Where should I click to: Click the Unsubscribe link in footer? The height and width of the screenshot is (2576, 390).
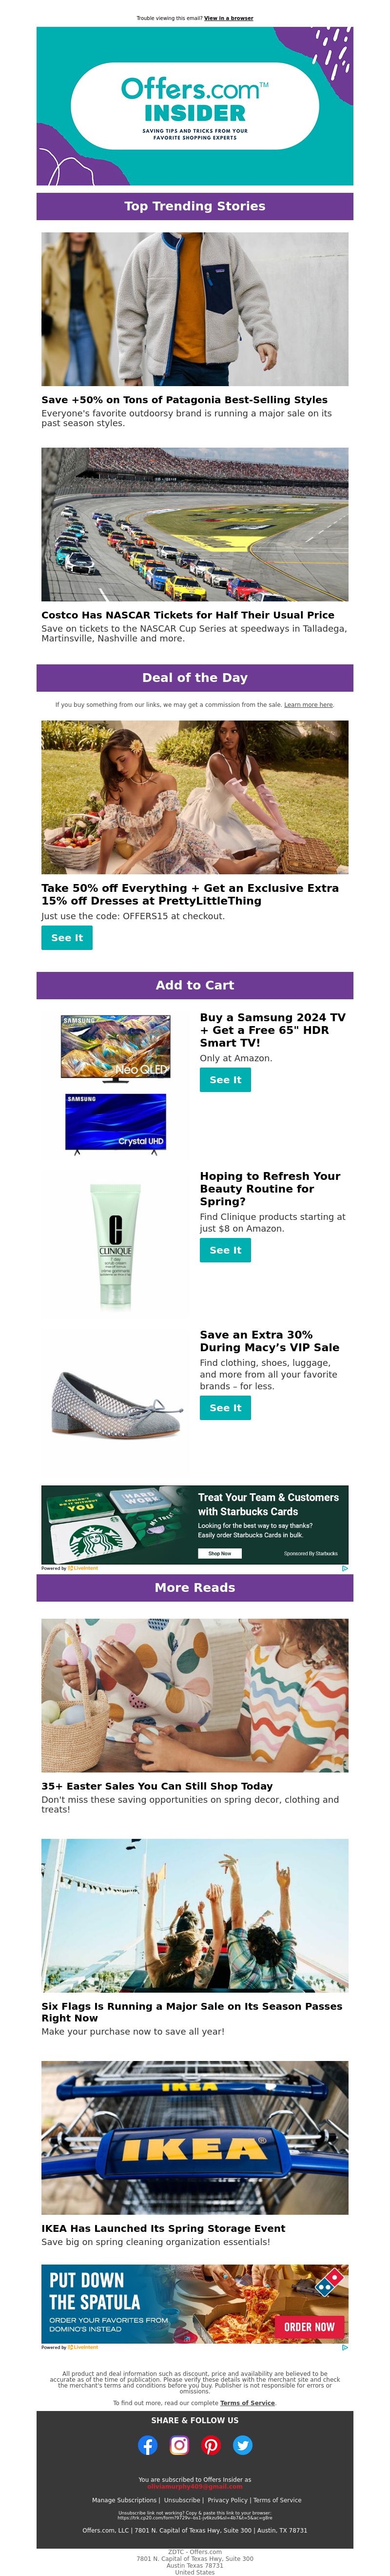(x=181, y=2499)
